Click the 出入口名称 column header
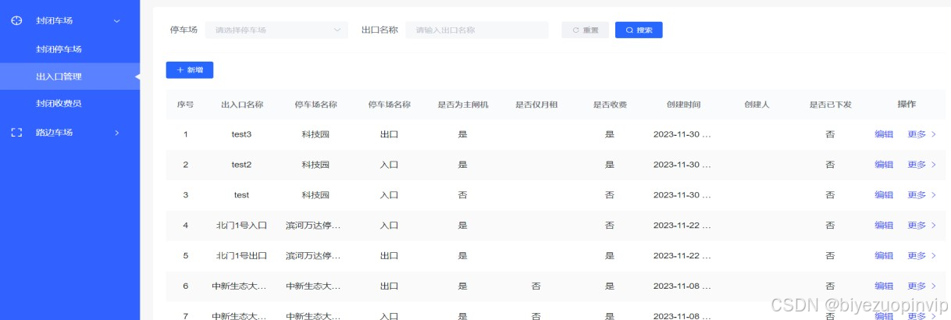Viewport: 951px width, 320px height. [x=242, y=105]
